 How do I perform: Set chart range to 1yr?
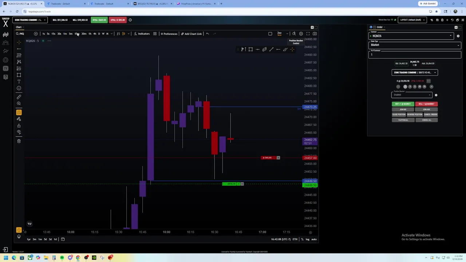click(x=29, y=239)
